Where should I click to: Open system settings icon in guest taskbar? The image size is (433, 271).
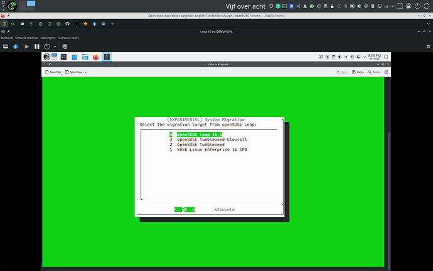(x=63, y=57)
